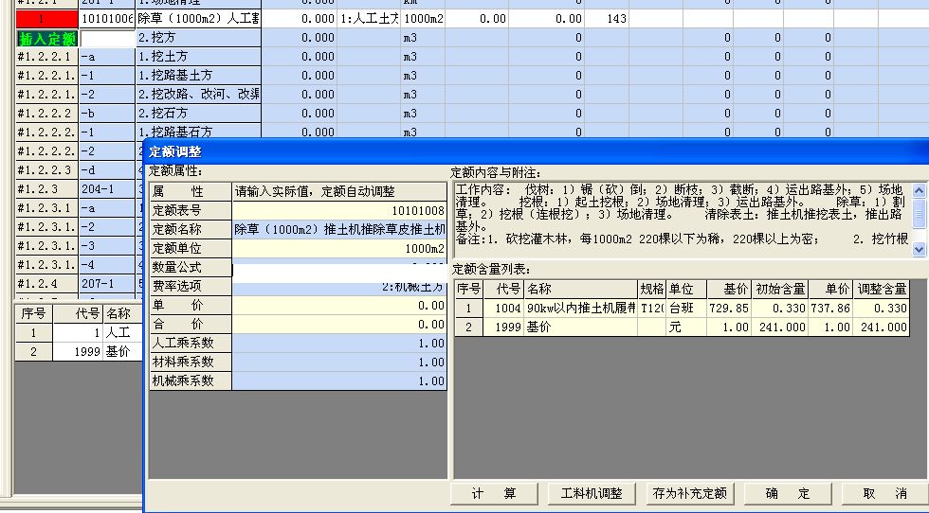Select the 定额表号 value 10101008
Viewport: 929px width, 513px height.
point(338,210)
